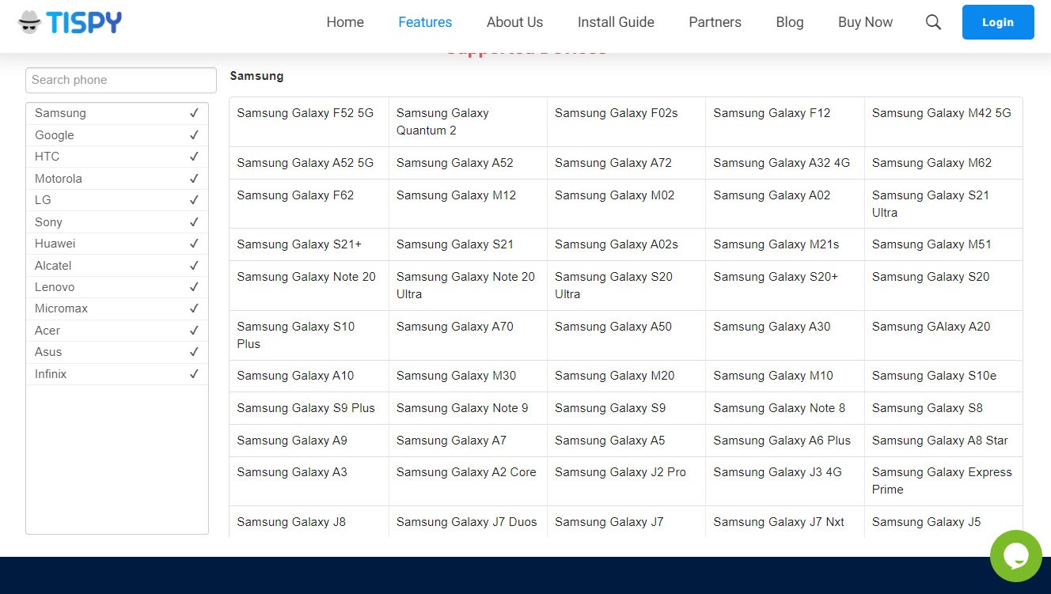Open the About Us page

click(514, 22)
